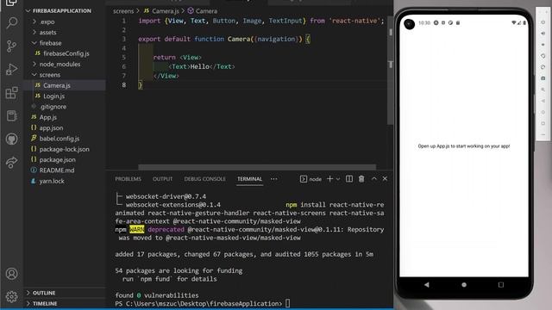Image resolution: width=552 pixels, height=310 pixels.
Task: Click the editor horizontal scrollbar
Action: click(257, 167)
